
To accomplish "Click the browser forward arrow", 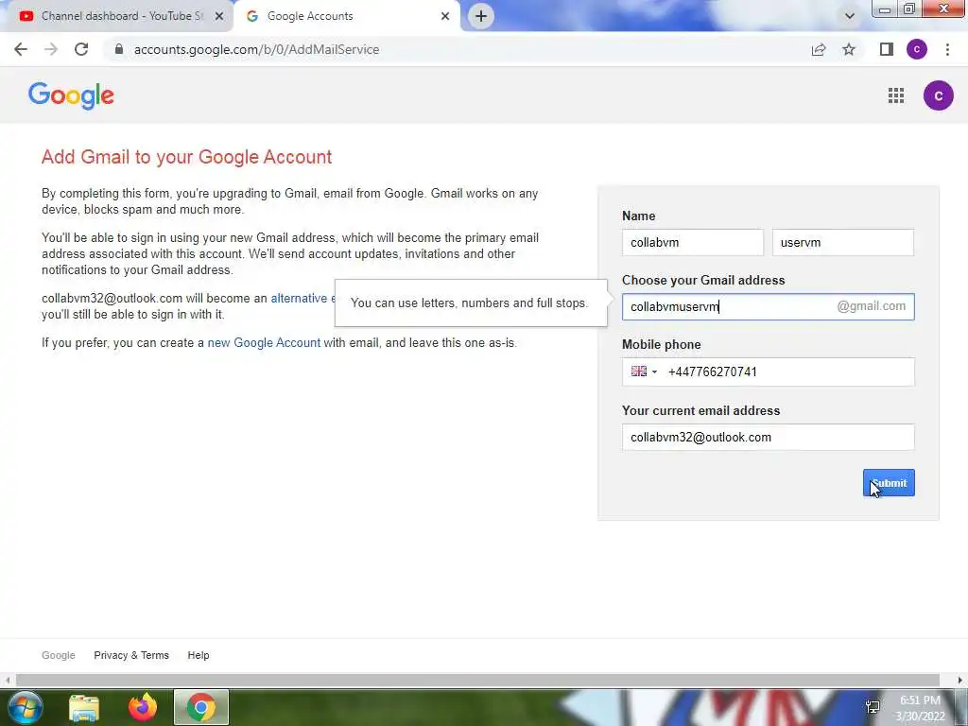I will pos(51,49).
